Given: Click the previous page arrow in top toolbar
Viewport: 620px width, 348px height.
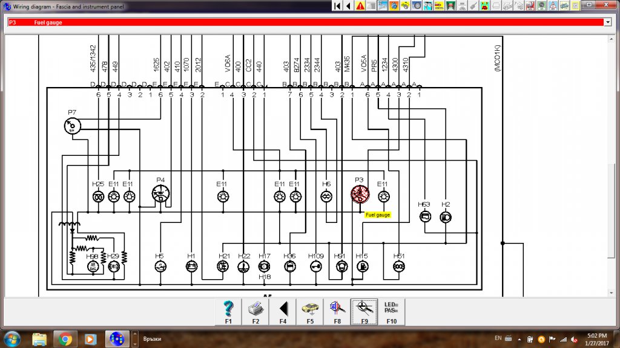Looking at the screenshot, I should [x=348, y=5].
